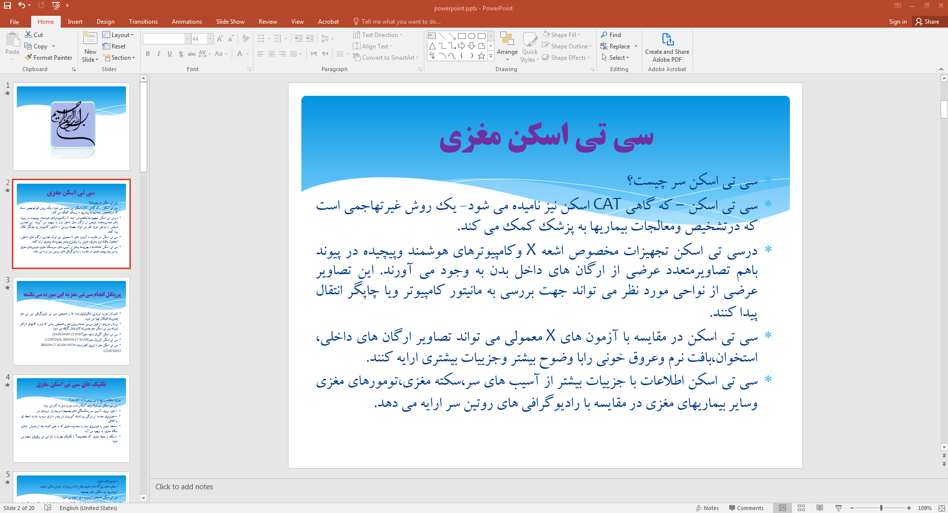Toggle Normal view button in status bar
The height and width of the screenshot is (513, 948).
point(783,508)
